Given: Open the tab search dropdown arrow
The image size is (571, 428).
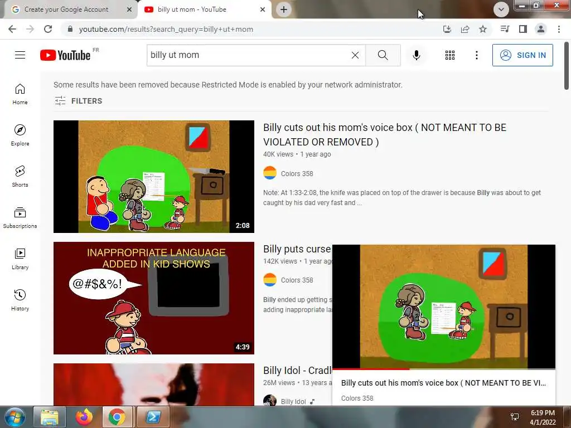Looking at the screenshot, I should (x=501, y=9).
